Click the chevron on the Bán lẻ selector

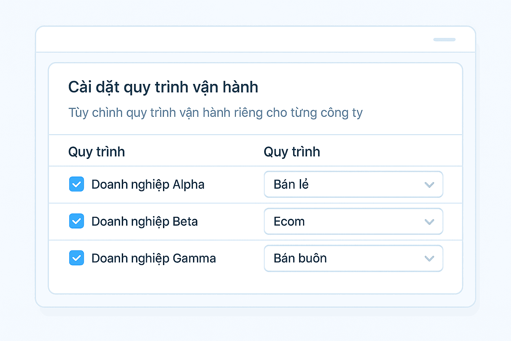click(x=429, y=184)
